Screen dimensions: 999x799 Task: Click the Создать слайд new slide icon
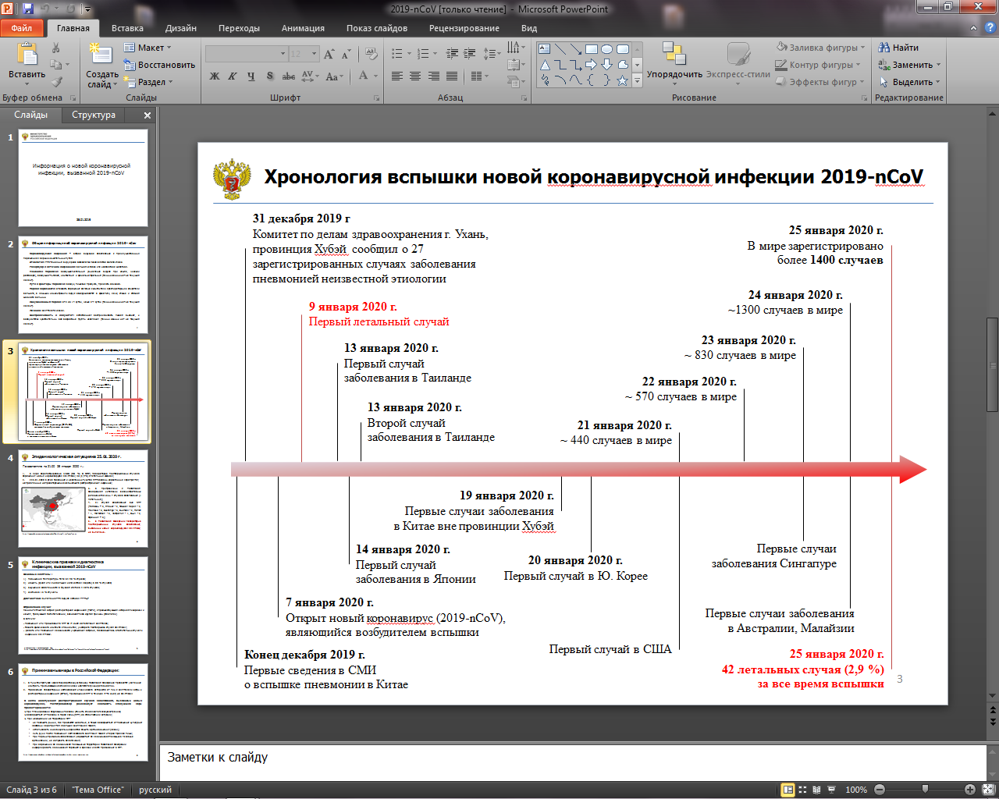(101, 55)
